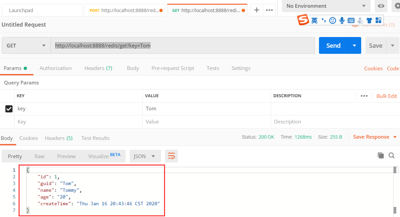Open the Bulk Edit link
Image resolution: width=400 pixels, height=217 pixels.
tap(386, 96)
